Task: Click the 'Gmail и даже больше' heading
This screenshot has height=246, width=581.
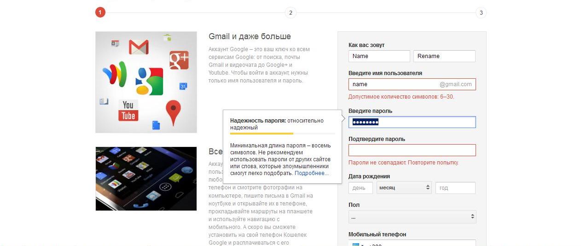Action: 250,36
